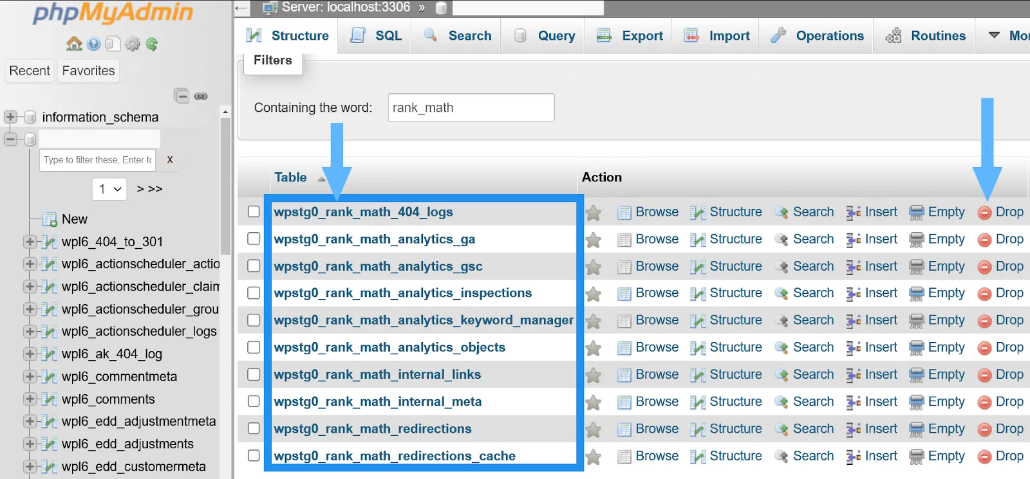Viewport: 1030px width, 479px height.
Task: Open wpl6_edd_customermeta in navigation tree
Action: [x=134, y=467]
